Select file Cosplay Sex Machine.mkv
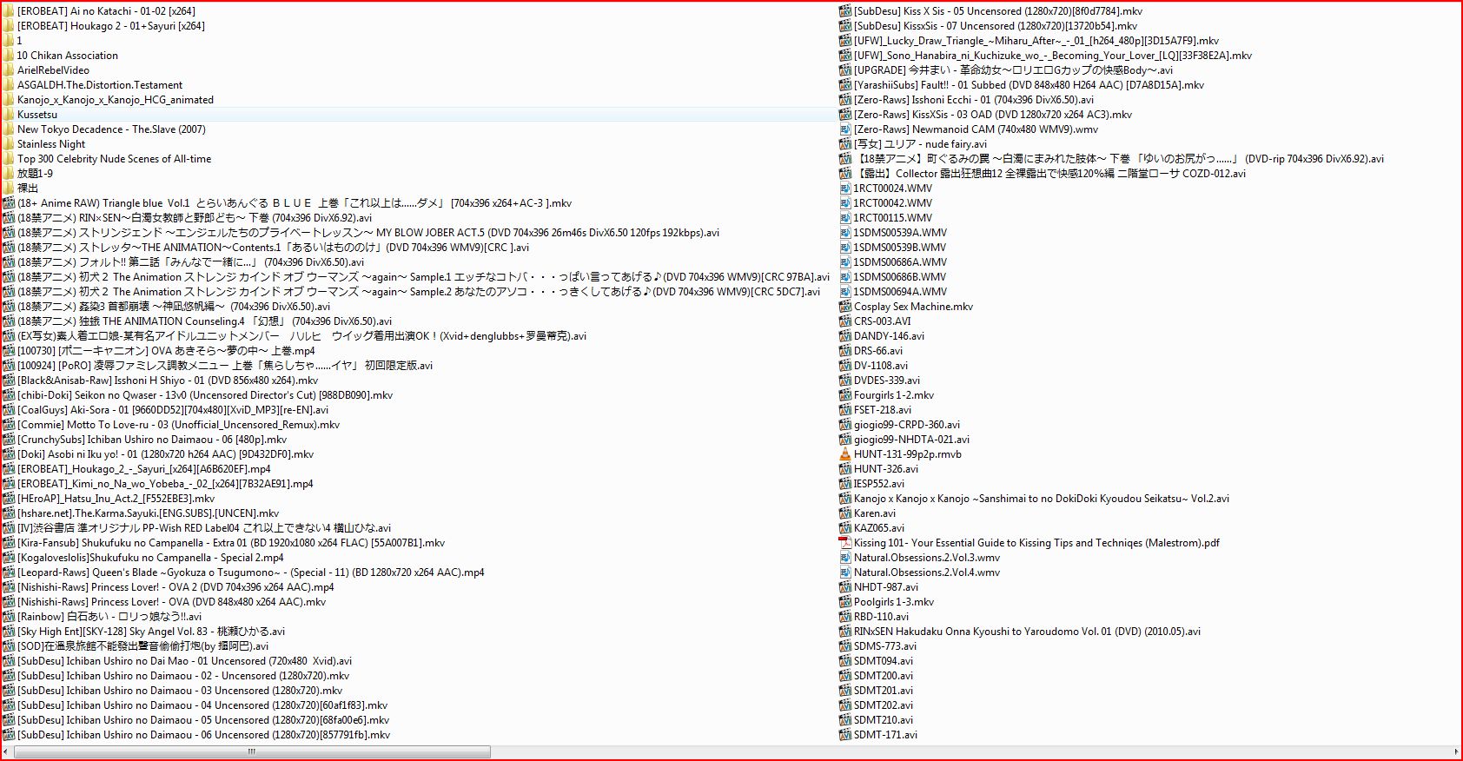This screenshot has height=761, width=1463. point(913,306)
